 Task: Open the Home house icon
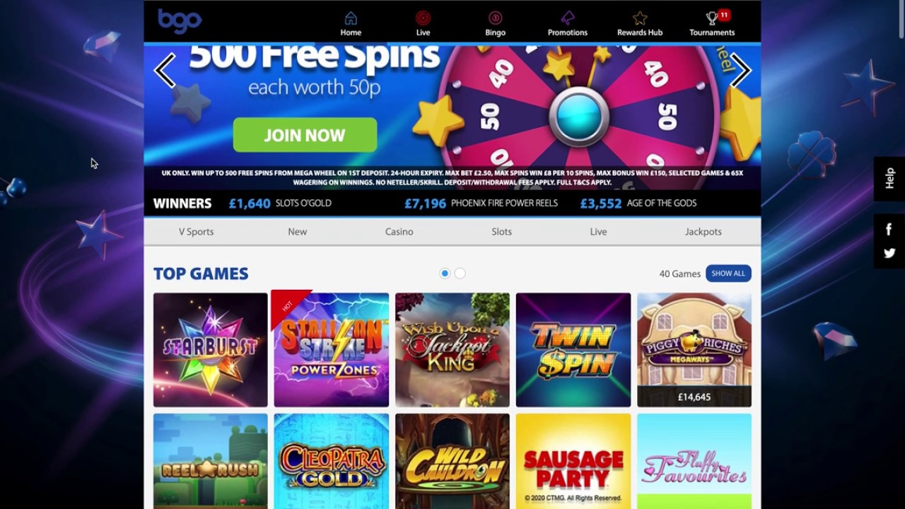click(x=351, y=18)
